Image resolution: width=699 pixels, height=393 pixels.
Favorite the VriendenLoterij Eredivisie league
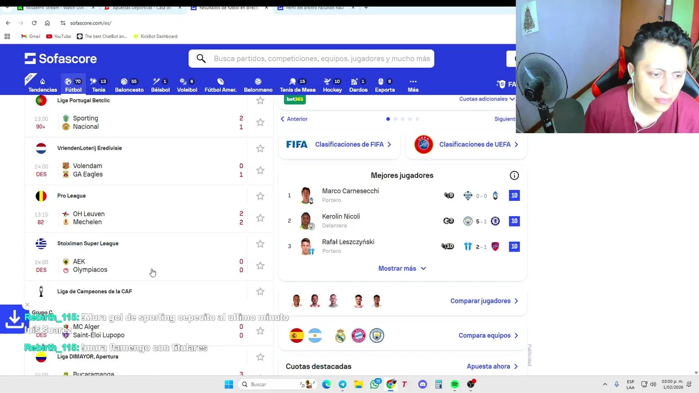tap(260, 148)
